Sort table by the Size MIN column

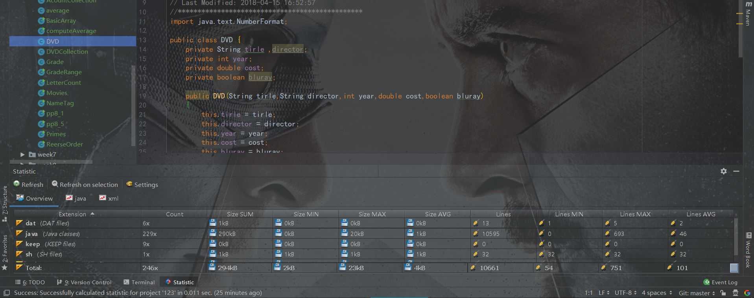306,214
